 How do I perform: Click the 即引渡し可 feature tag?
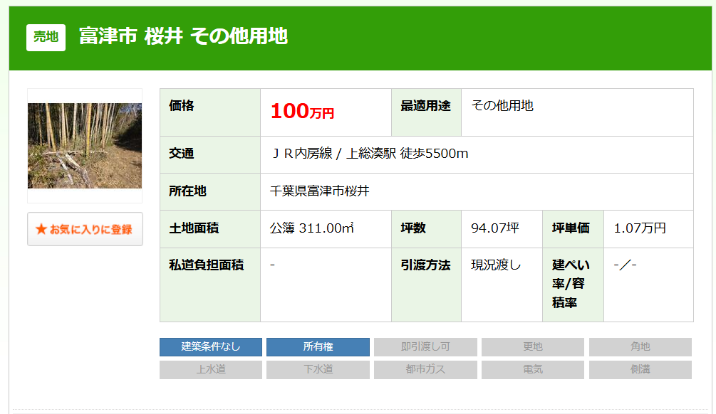(425, 347)
